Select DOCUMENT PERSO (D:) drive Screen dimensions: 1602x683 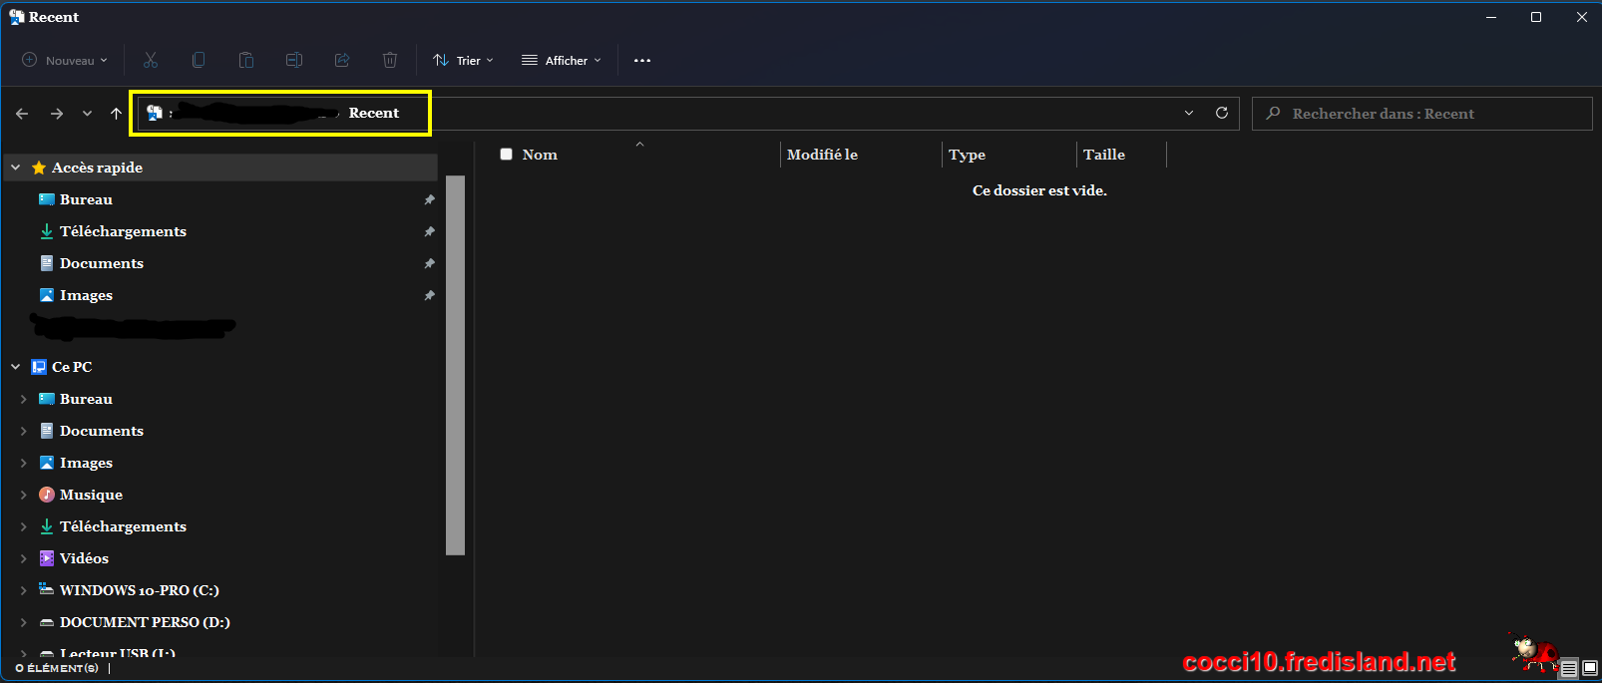tap(145, 622)
